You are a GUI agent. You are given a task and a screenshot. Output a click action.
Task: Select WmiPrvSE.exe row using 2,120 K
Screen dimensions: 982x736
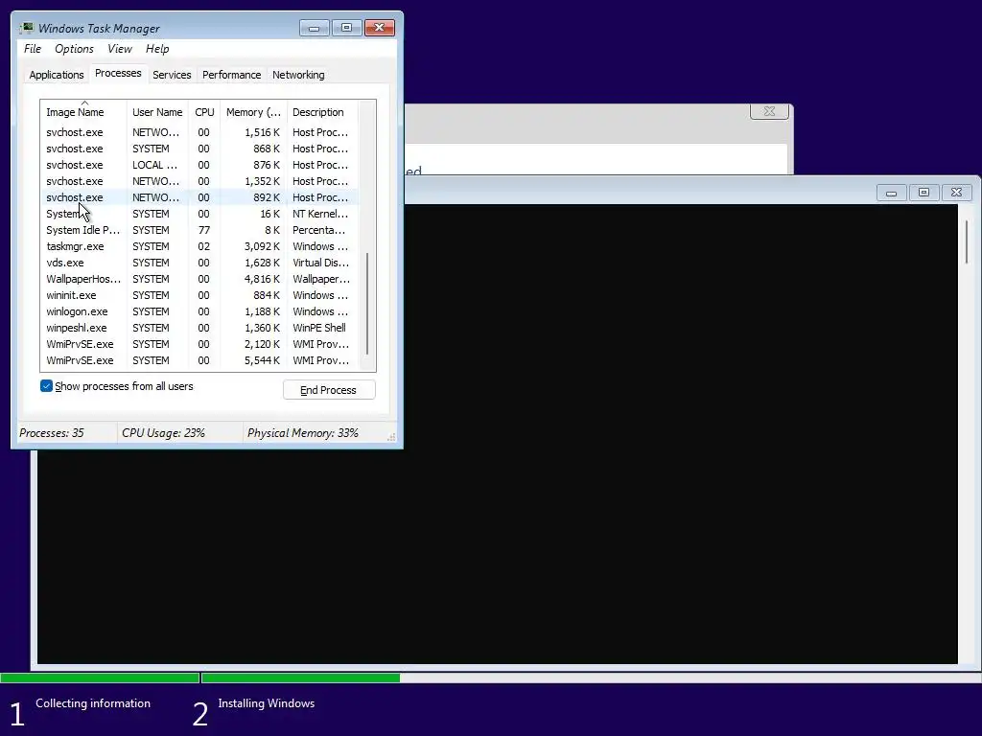[199, 344]
